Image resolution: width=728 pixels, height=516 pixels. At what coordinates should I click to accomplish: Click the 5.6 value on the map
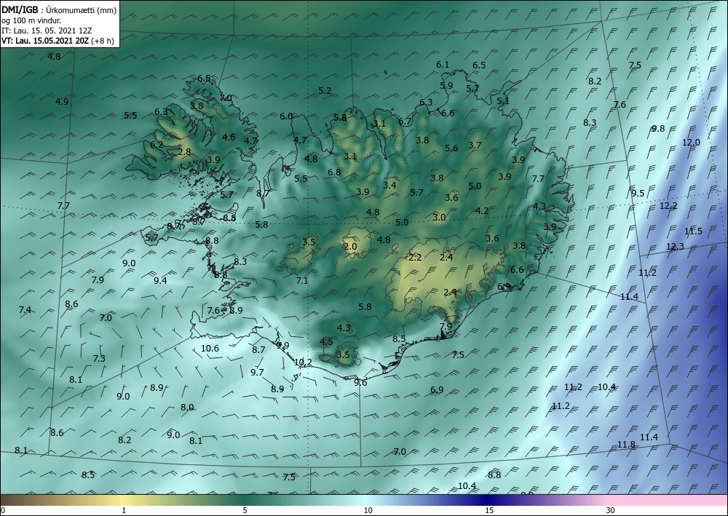452,148
